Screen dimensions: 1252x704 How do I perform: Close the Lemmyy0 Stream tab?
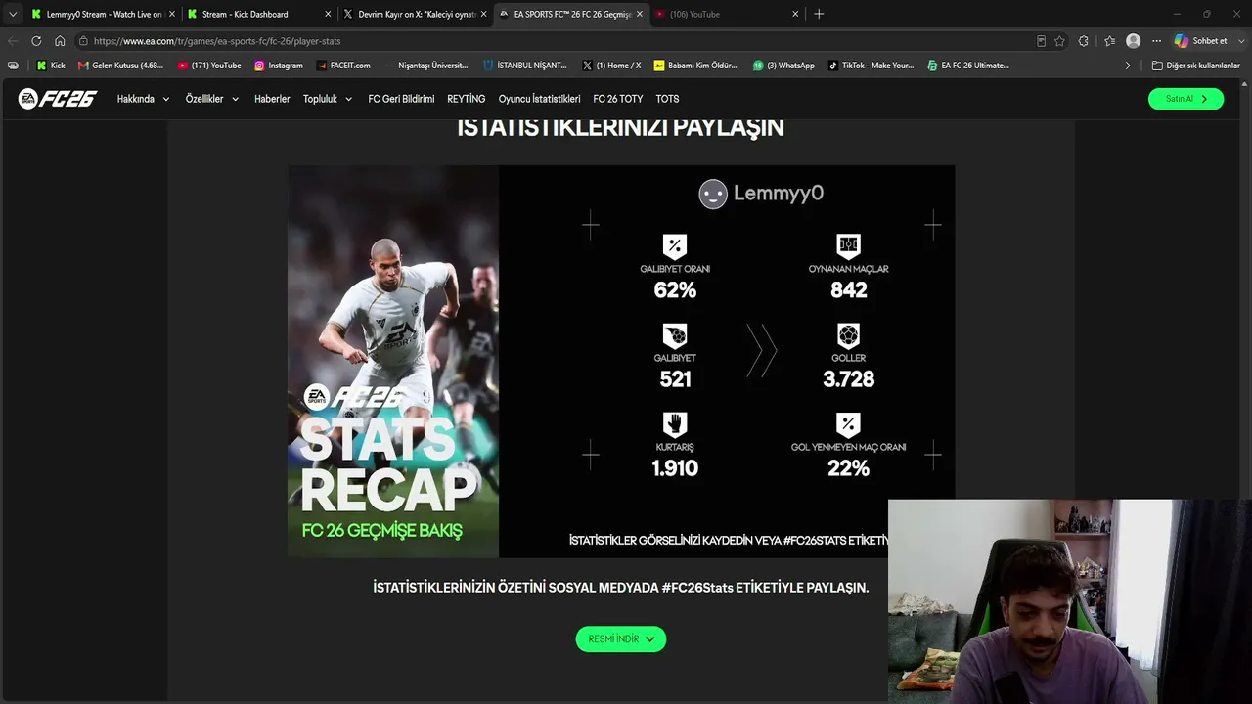(172, 14)
